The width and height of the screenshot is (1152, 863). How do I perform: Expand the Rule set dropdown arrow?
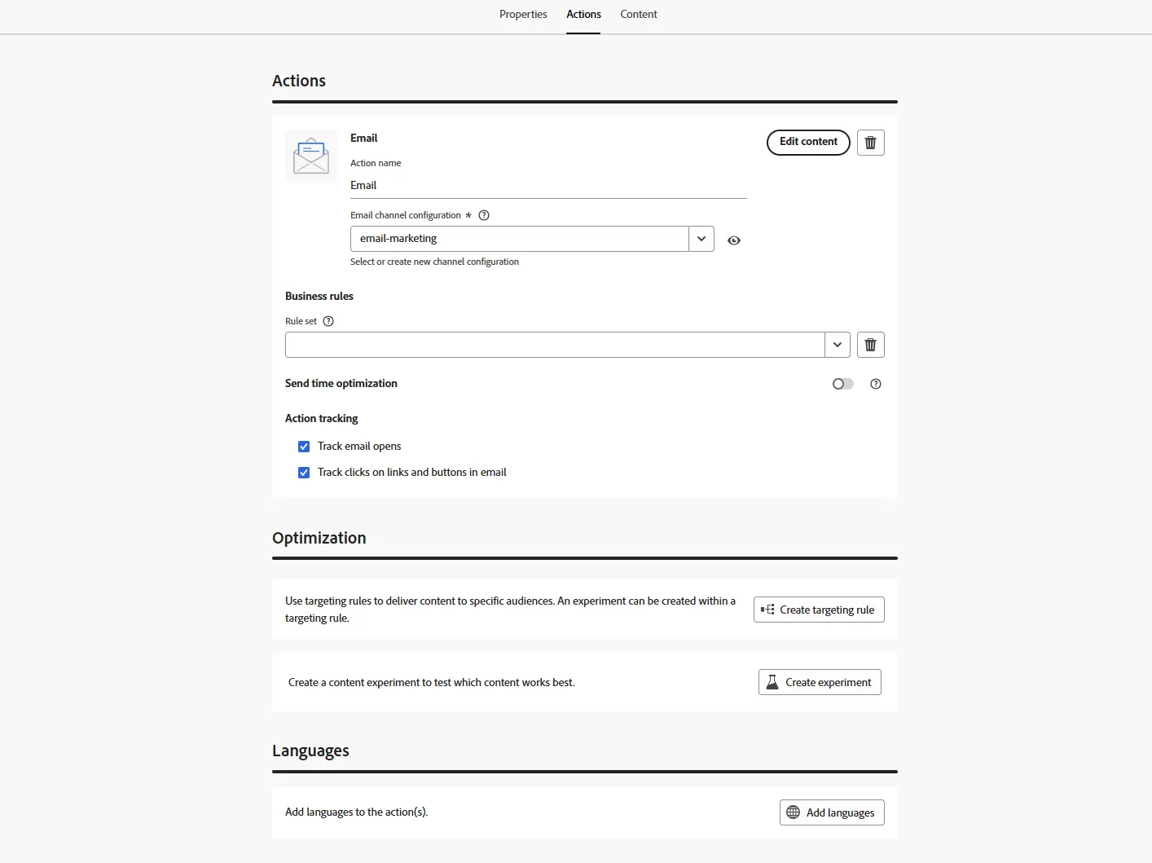838,345
